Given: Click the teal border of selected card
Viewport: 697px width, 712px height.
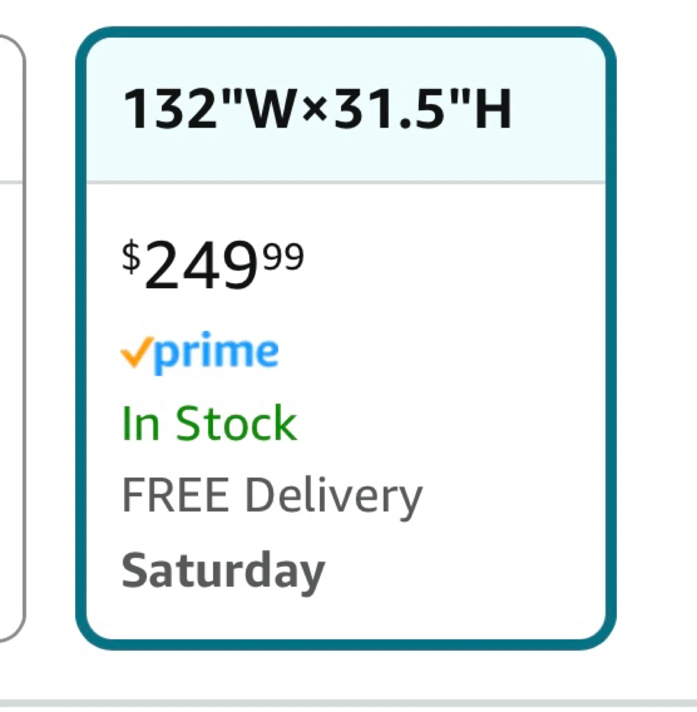Looking at the screenshot, I should (81, 346).
